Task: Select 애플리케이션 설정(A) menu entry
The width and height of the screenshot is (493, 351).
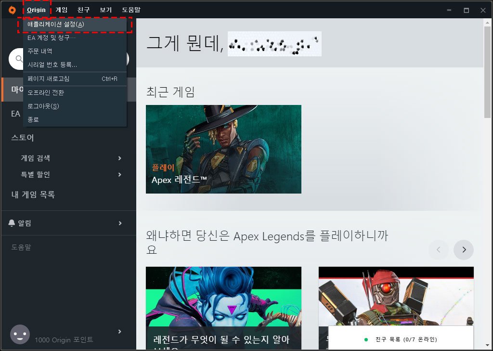Action: tap(75, 25)
